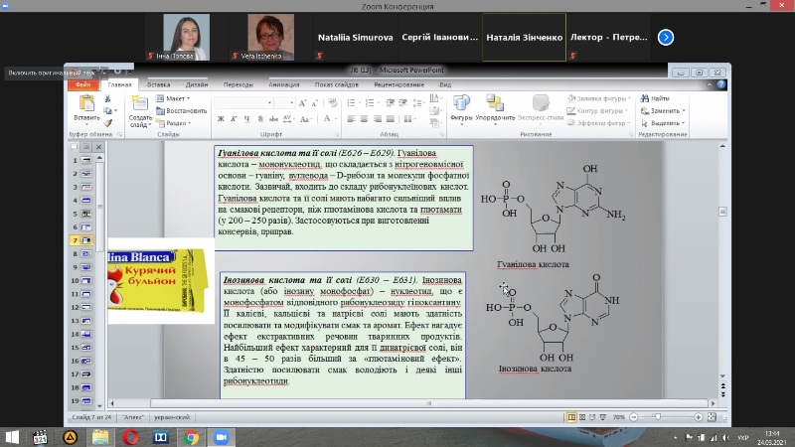Enable Normal view in status bar
Image resolution: width=795 pixels, height=447 pixels.
pyautogui.click(x=571, y=416)
